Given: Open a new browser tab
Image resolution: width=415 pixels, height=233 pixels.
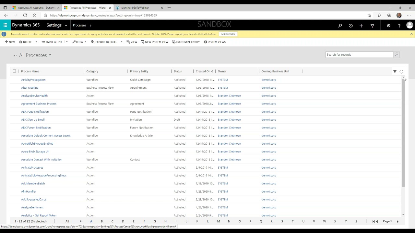Looking at the screenshot, I should 169,7.
